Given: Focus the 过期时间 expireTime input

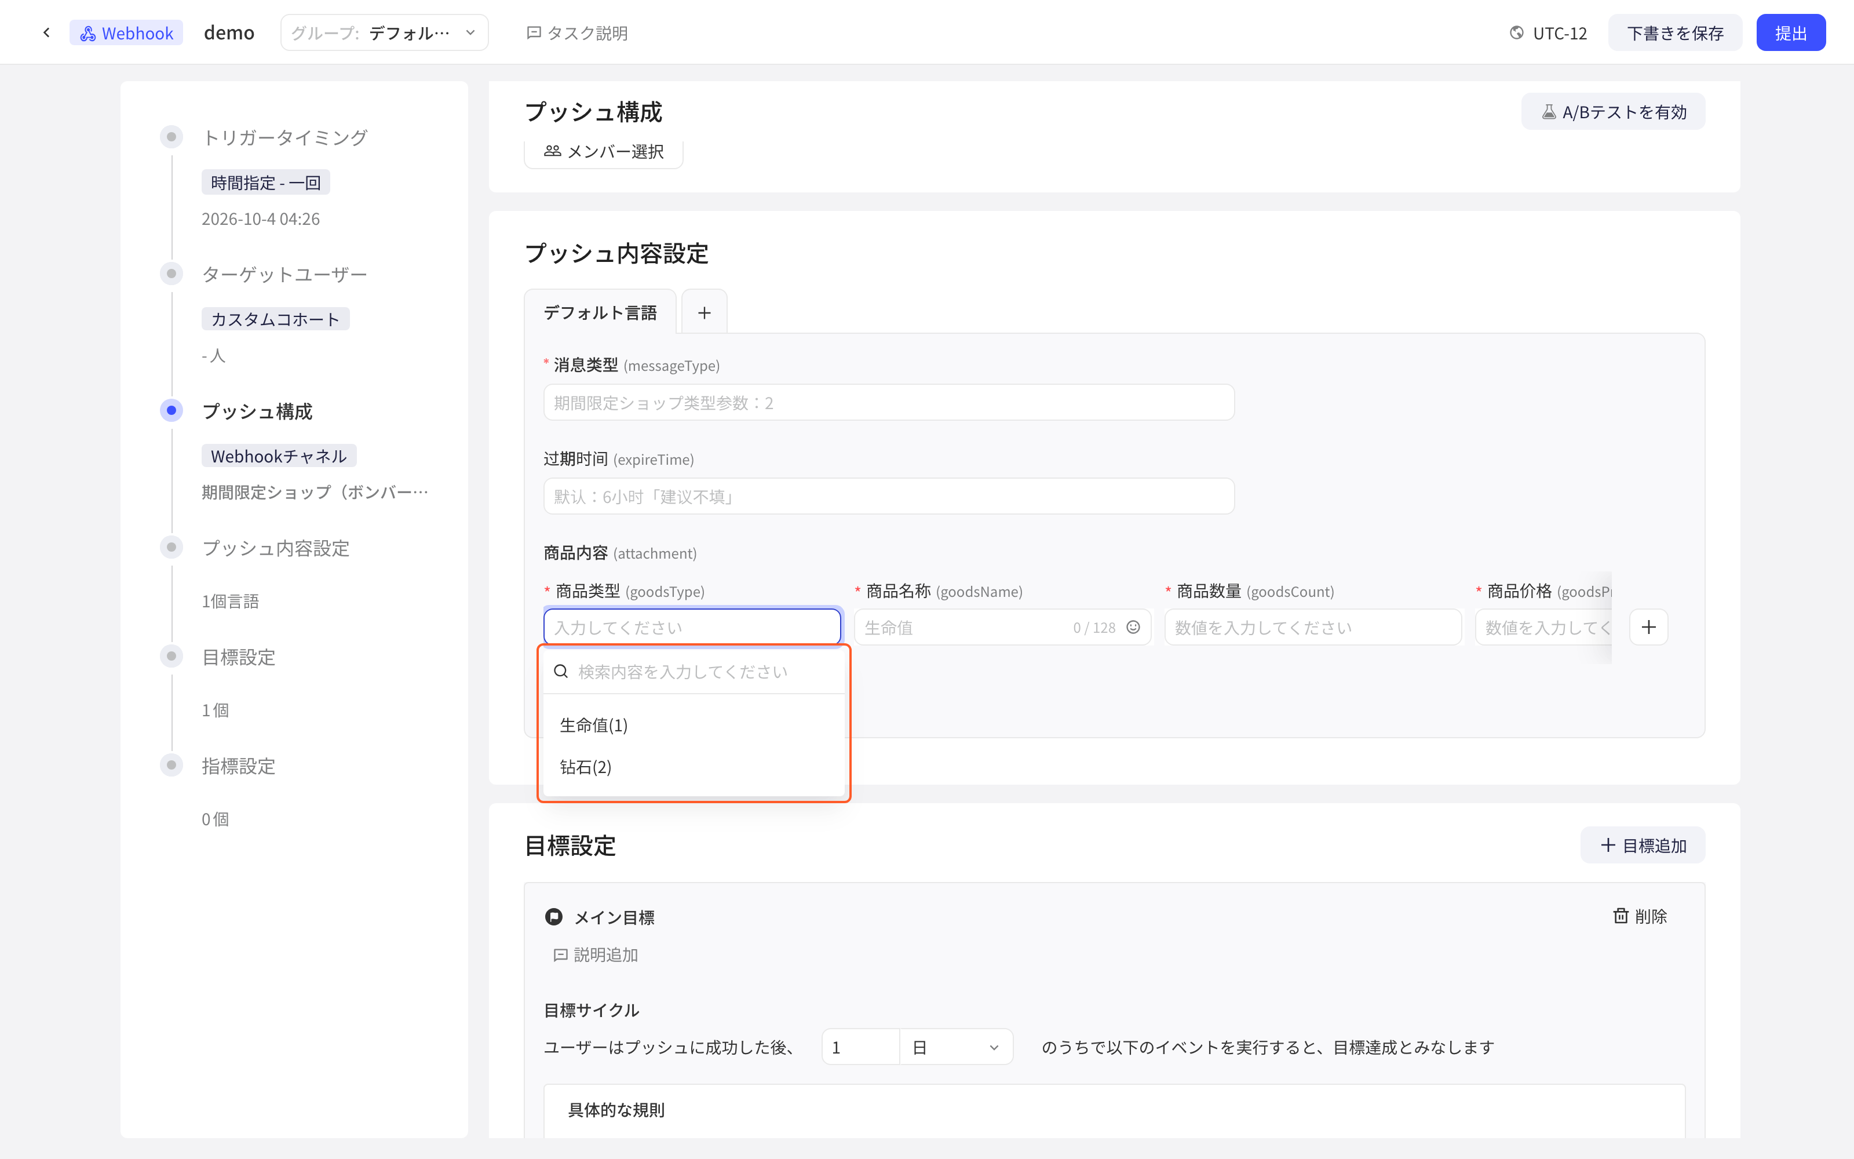Looking at the screenshot, I should pos(889,497).
